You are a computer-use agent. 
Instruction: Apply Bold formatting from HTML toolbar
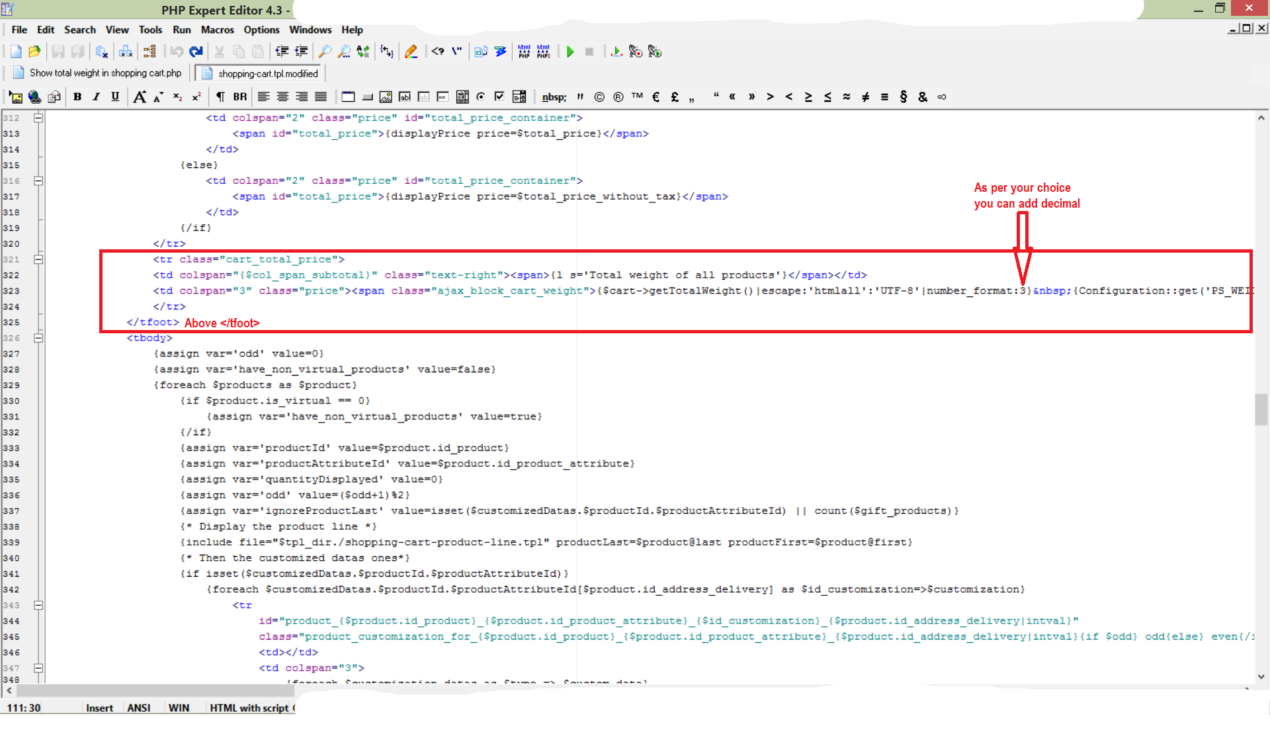pos(77,97)
